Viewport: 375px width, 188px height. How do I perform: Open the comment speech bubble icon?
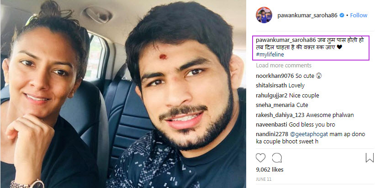pyautogui.click(x=277, y=158)
